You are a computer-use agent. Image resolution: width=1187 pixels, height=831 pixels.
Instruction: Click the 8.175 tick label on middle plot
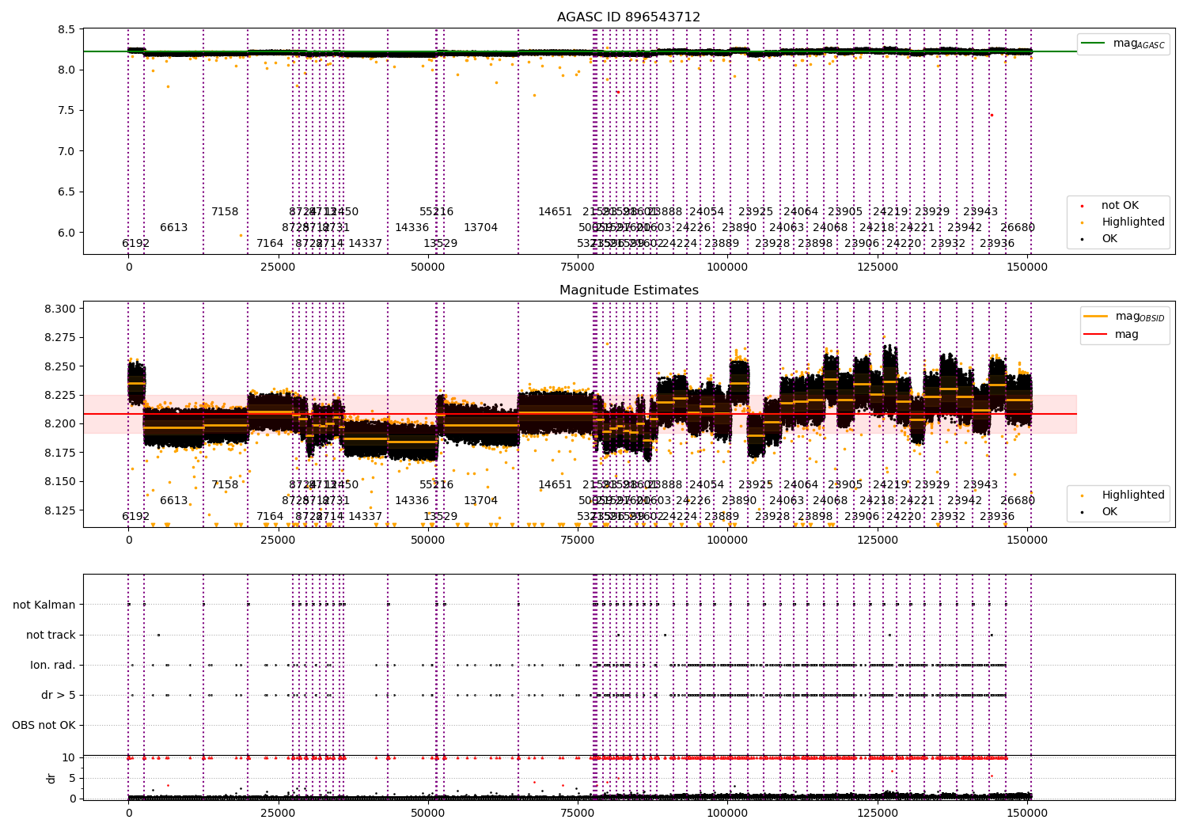point(60,453)
